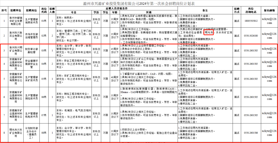This screenshot has width=278, height=143.
Task: Click phone '0550-2601585' in the 03岗 row
Action: (251, 51)
